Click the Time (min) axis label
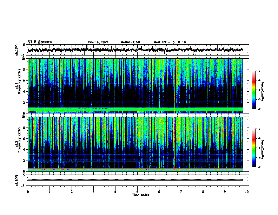 [140, 195]
